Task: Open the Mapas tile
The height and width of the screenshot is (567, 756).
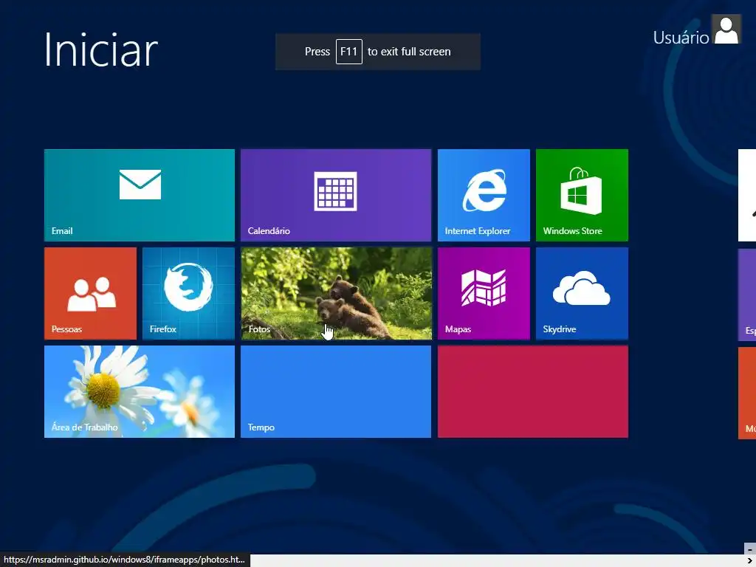Action: (484, 294)
